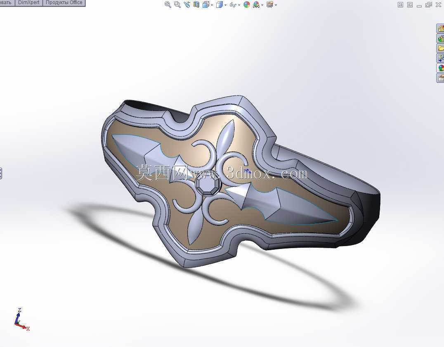Click the View Settings icon
This screenshot has height=347, width=444.
[269, 5]
